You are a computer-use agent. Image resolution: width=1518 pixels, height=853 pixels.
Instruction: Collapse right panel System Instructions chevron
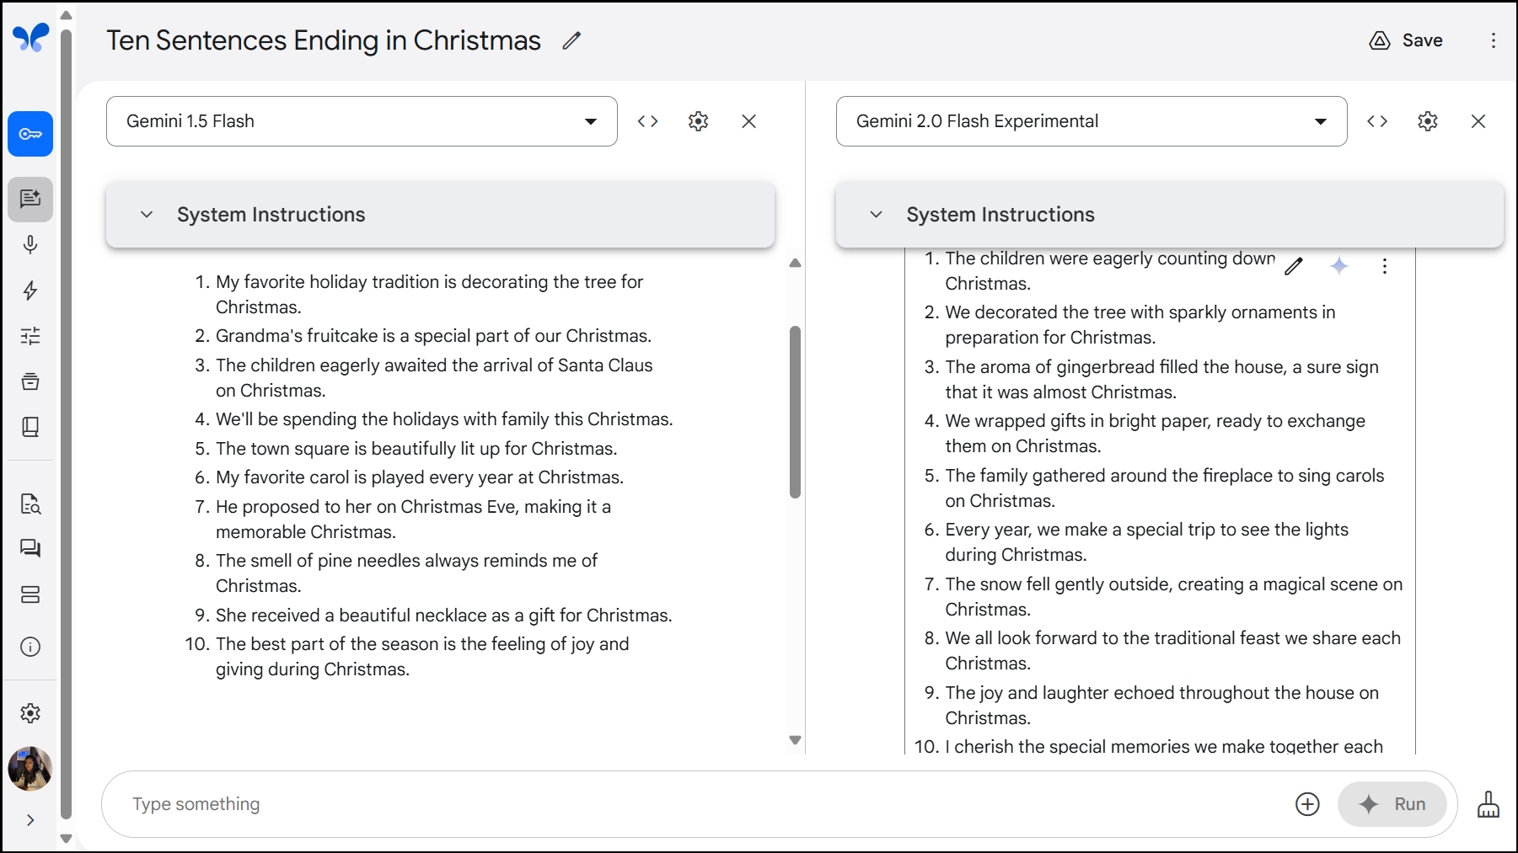point(877,215)
